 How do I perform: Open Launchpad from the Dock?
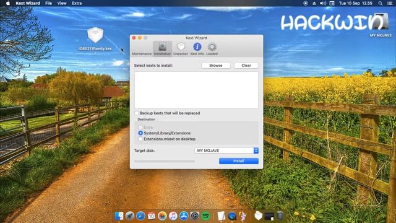[130, 216]
